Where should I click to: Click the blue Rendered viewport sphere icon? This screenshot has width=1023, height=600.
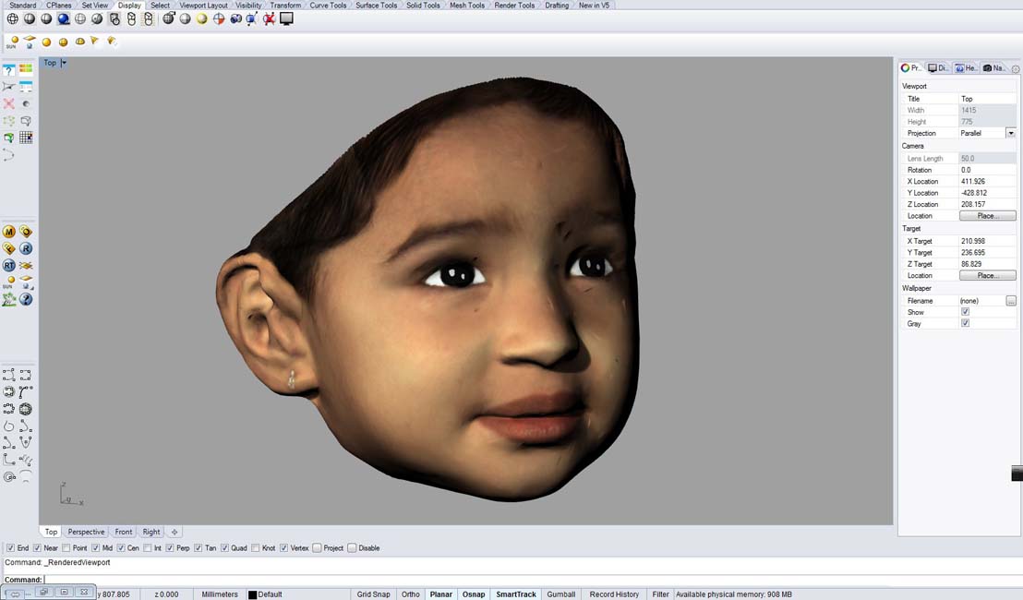coord(63,18)
